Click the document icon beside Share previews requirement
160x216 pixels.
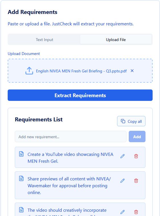21,178
